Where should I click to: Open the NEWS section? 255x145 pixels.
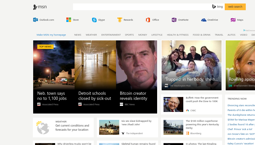[x=78, y=35]
